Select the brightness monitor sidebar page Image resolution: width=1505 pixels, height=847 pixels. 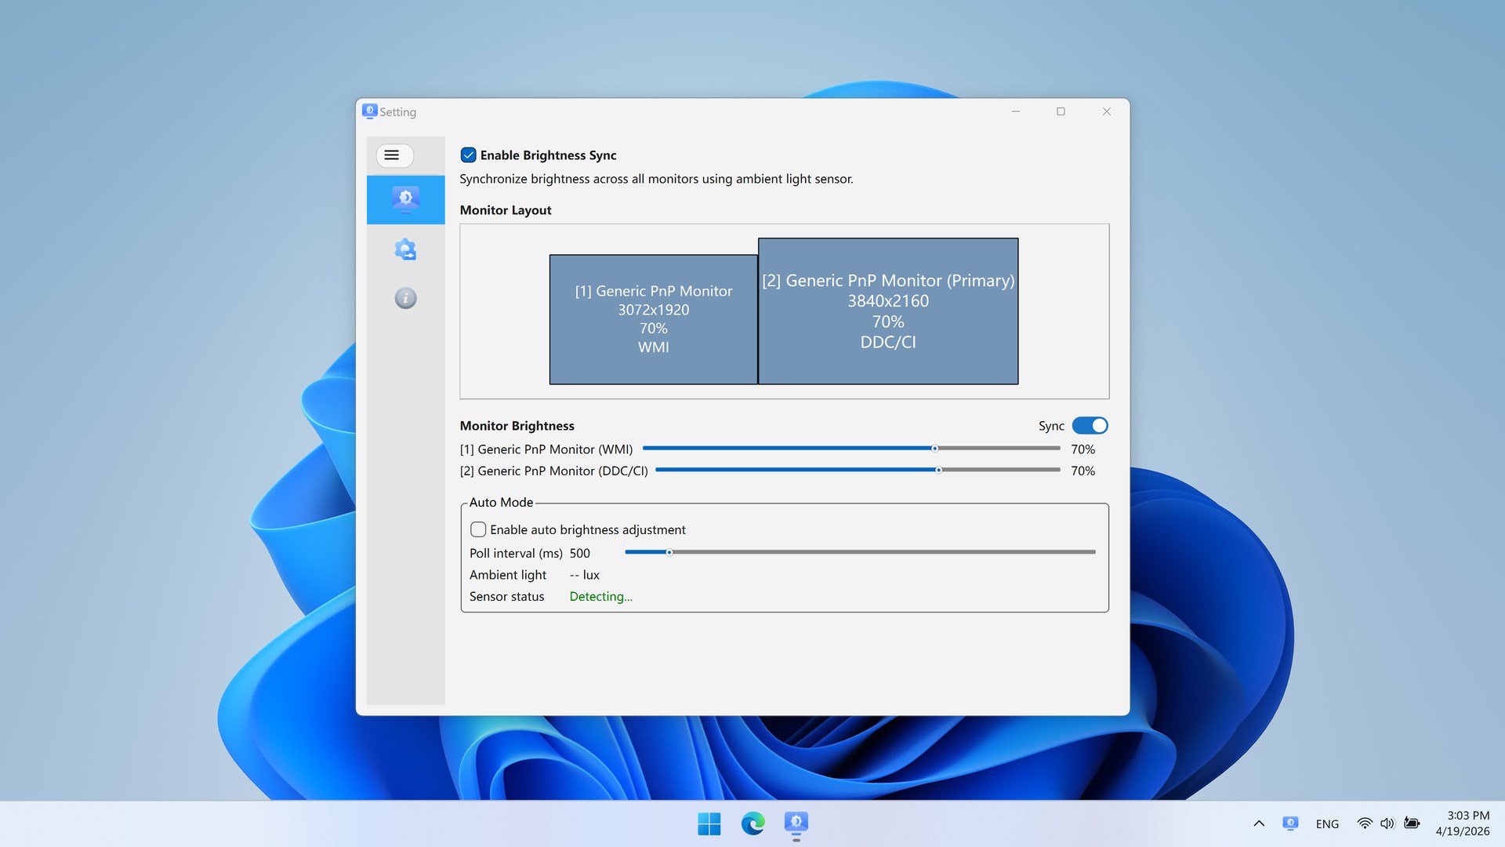pos(405,199)
